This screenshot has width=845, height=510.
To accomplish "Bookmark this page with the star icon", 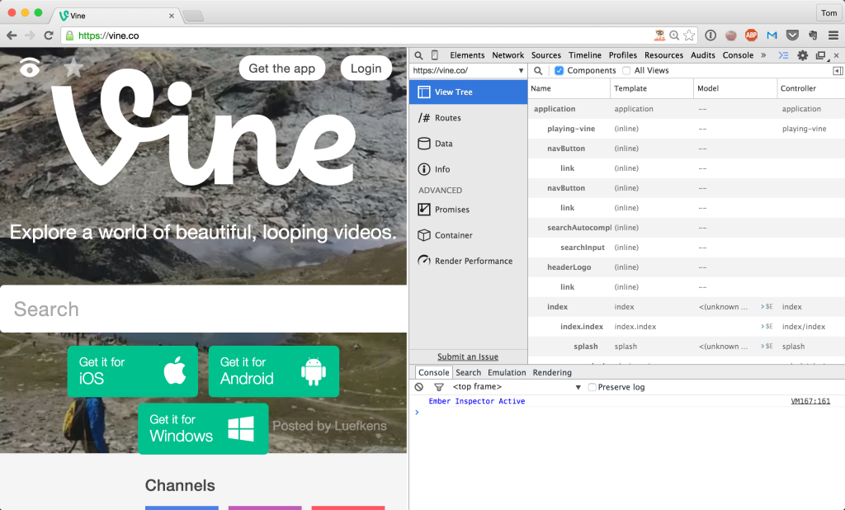I will click(x=689, y=35).
